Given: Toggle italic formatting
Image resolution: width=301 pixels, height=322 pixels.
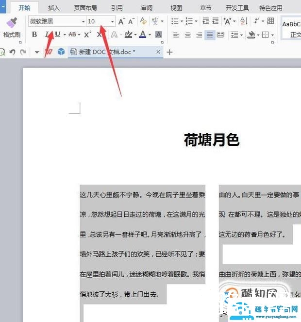Looking at the screenshot, I should coord(47,35).
